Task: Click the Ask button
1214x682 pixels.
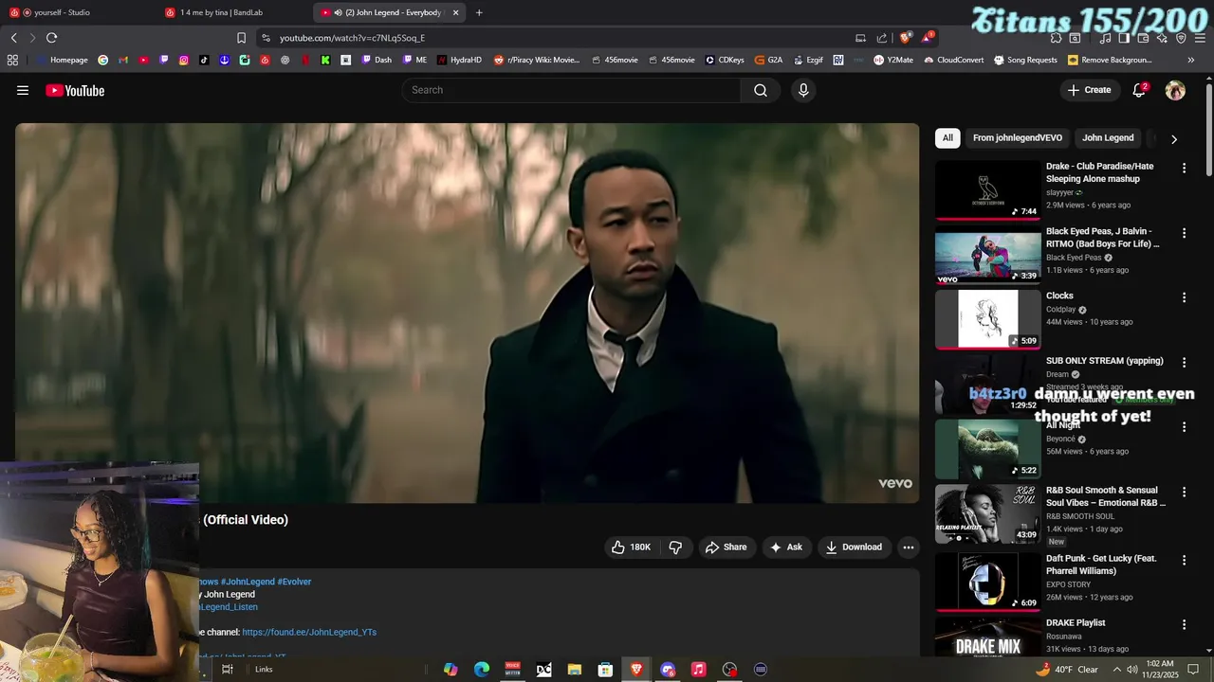Action: (x=786, y=547)
